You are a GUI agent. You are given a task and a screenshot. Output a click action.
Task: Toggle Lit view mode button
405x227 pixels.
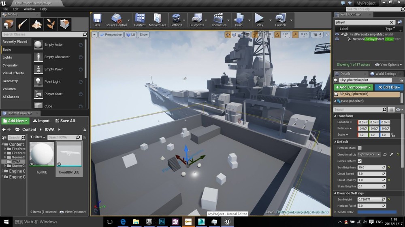pyautogui.click(x=131, y=34)
